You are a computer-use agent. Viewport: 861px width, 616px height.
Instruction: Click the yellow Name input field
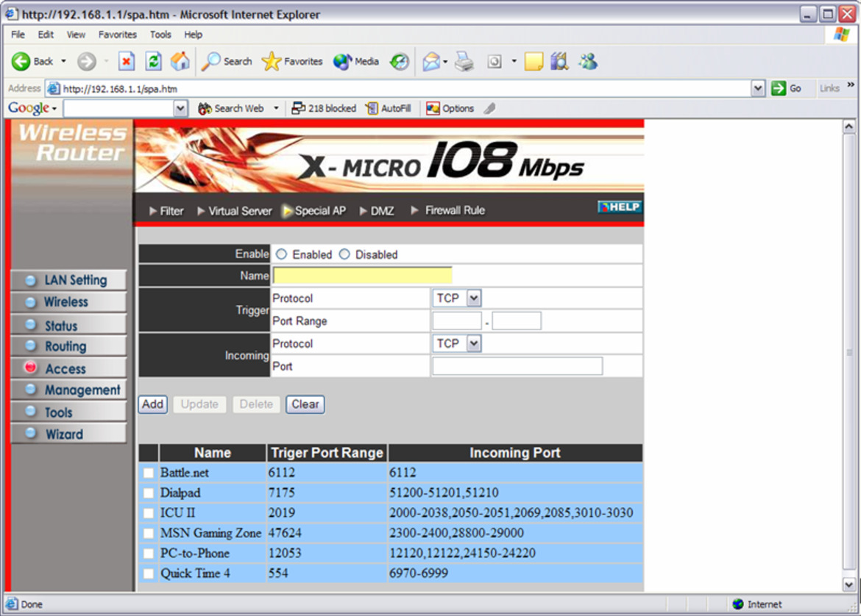pos(362,276)
